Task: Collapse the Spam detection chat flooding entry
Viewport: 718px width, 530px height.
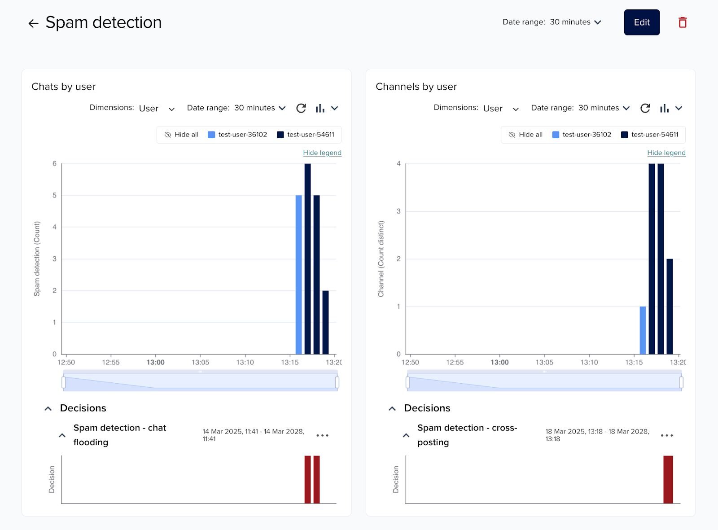Action: pos(63,435)
